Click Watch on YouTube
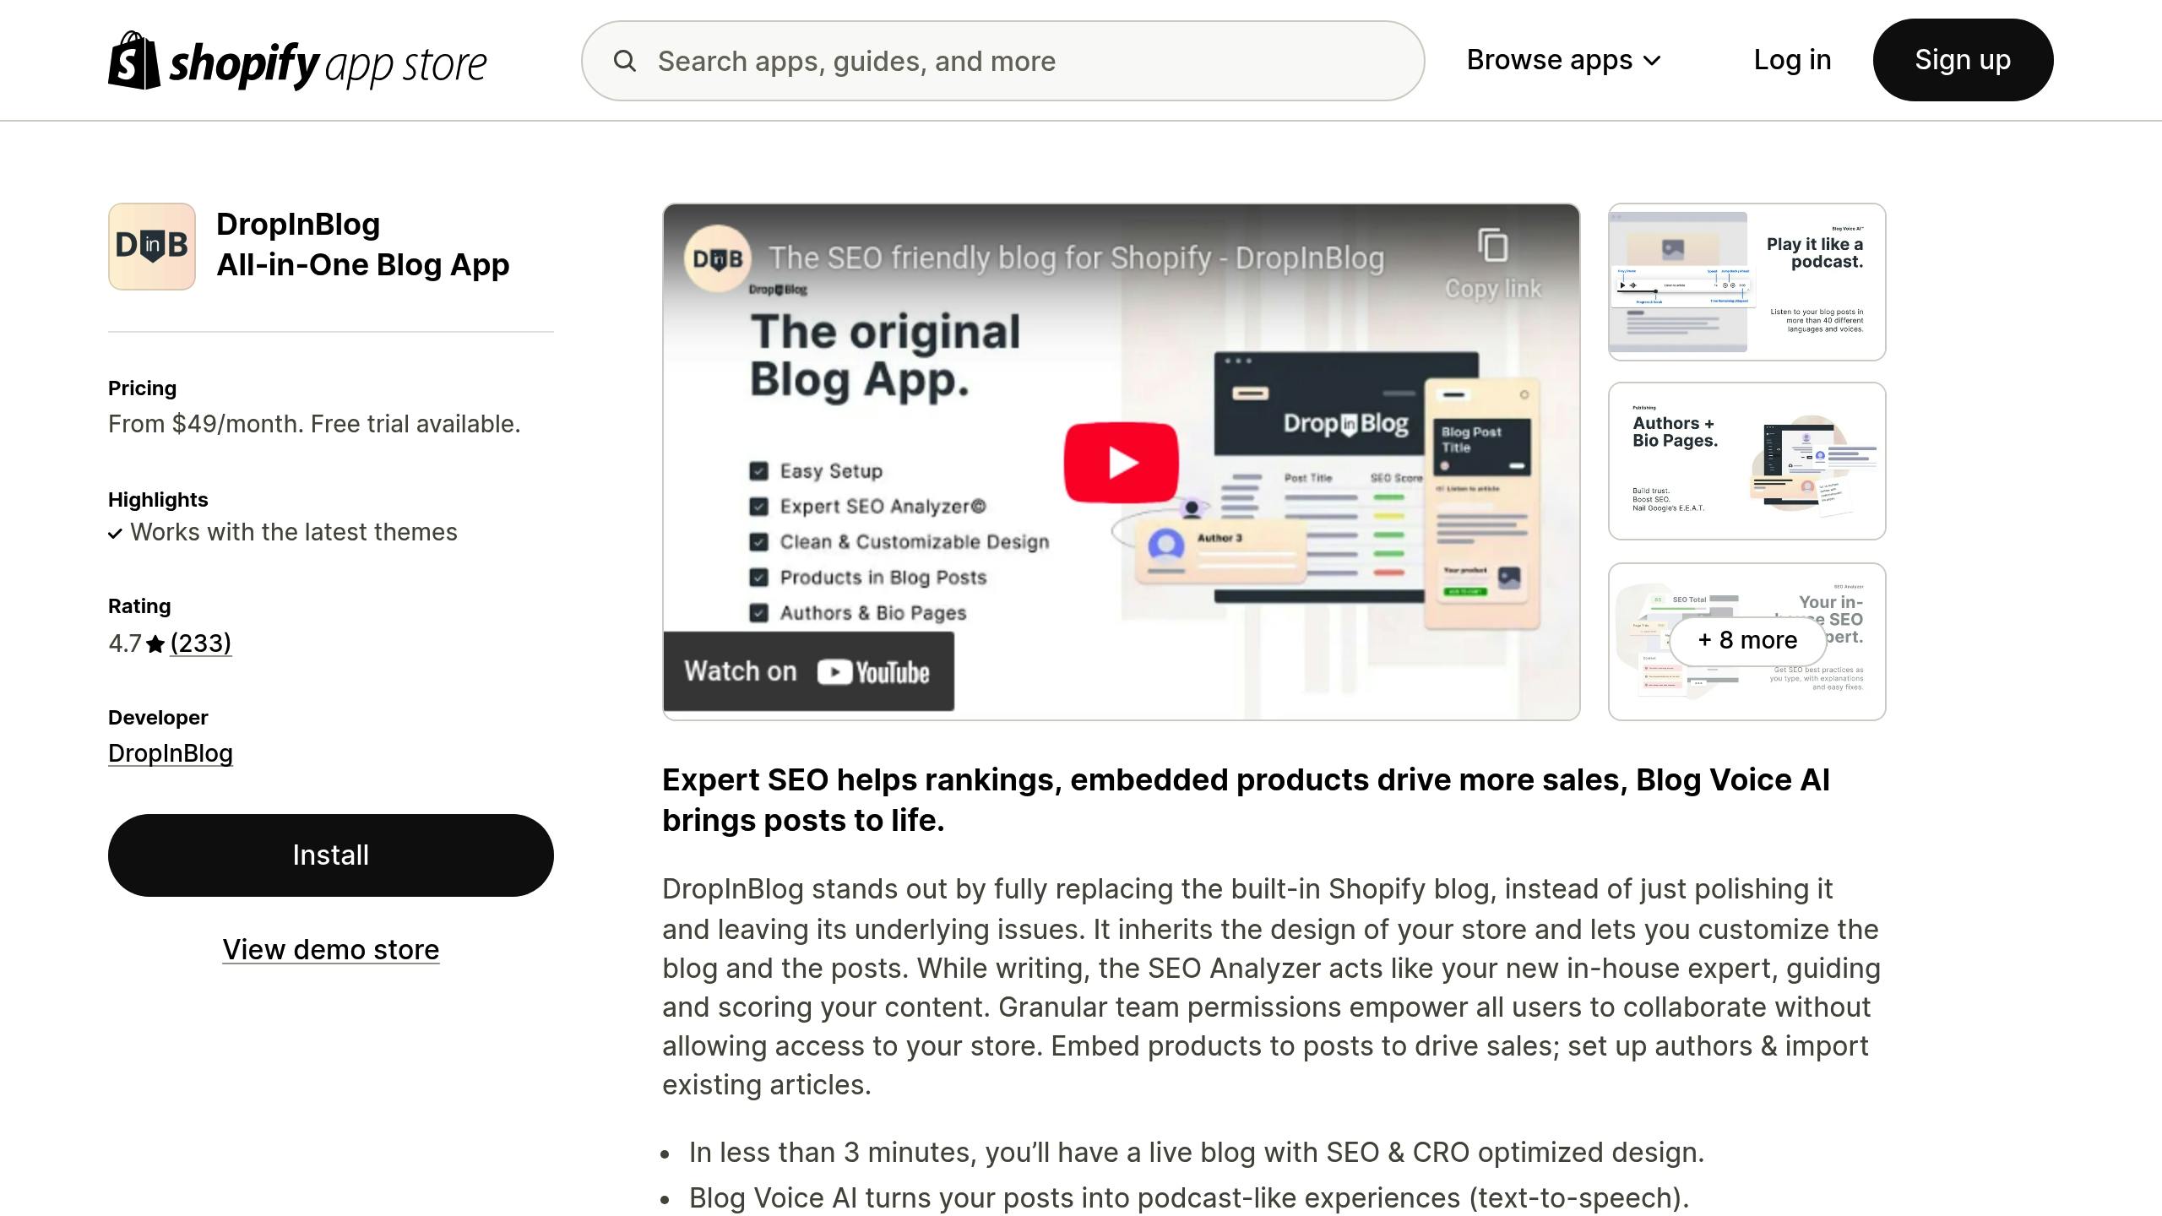 coord(808,671)
